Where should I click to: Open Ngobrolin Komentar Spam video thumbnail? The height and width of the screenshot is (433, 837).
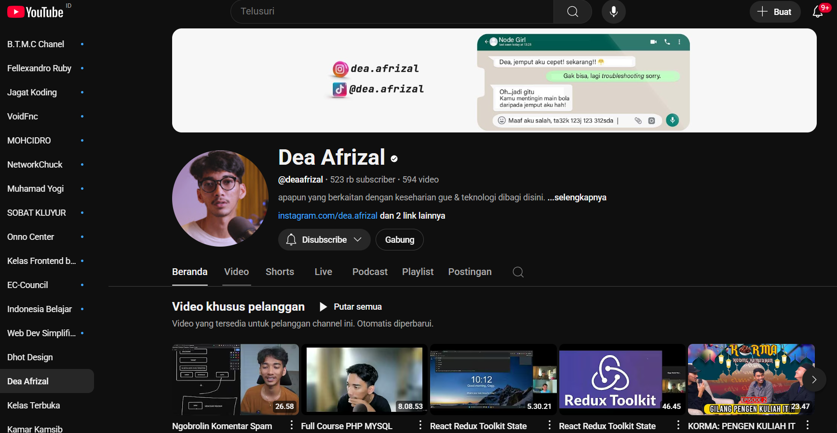[235, 380]
